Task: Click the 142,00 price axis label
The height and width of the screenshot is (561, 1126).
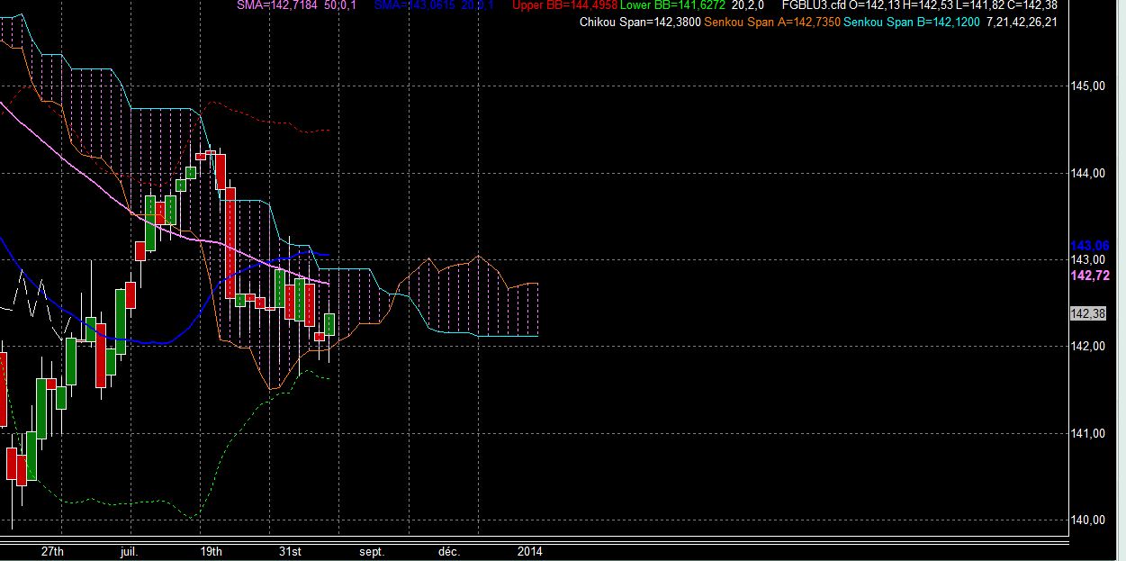Action: click(1088, 347)
